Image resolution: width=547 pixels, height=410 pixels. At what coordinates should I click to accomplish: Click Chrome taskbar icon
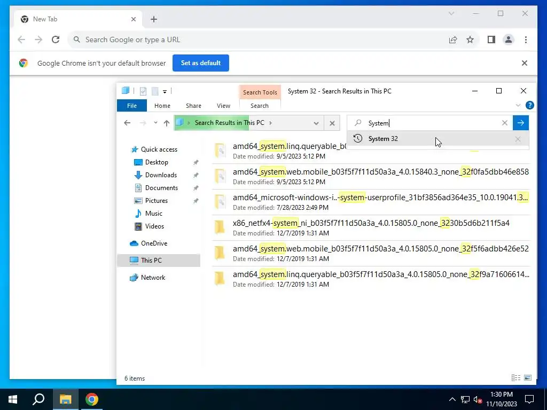[92, 399]
